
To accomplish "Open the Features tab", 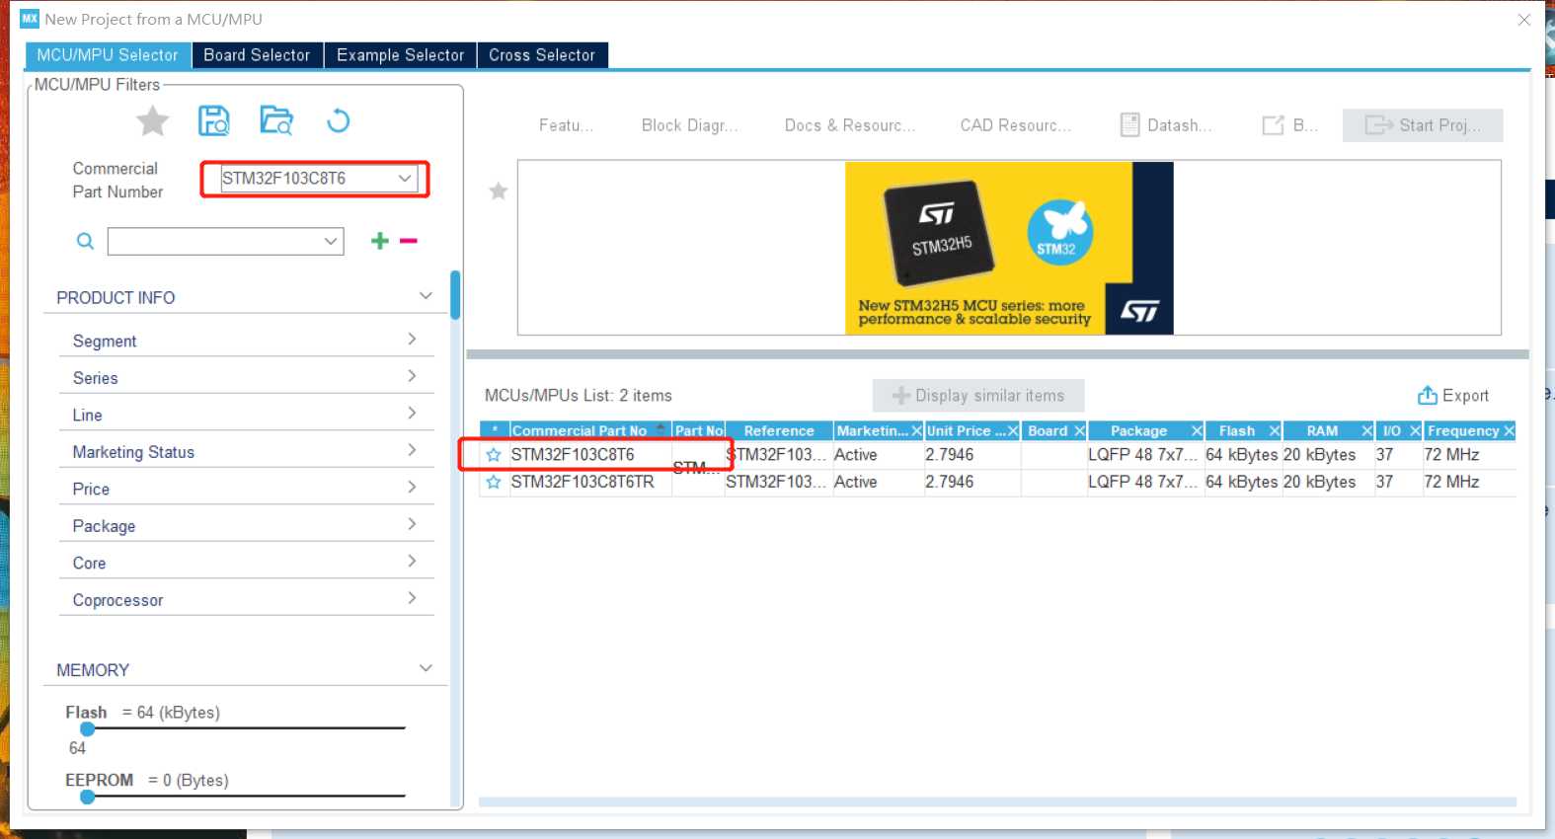I will click(566, 125).
